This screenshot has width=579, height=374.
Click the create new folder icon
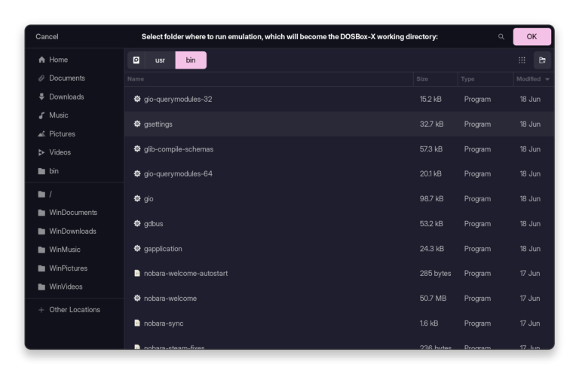coord(542,60)
